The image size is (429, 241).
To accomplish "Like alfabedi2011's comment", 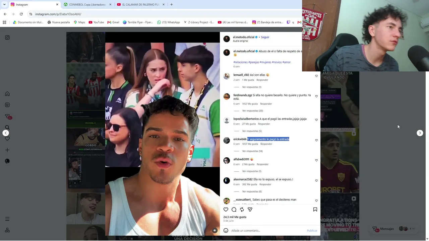I will coord(316,160).
